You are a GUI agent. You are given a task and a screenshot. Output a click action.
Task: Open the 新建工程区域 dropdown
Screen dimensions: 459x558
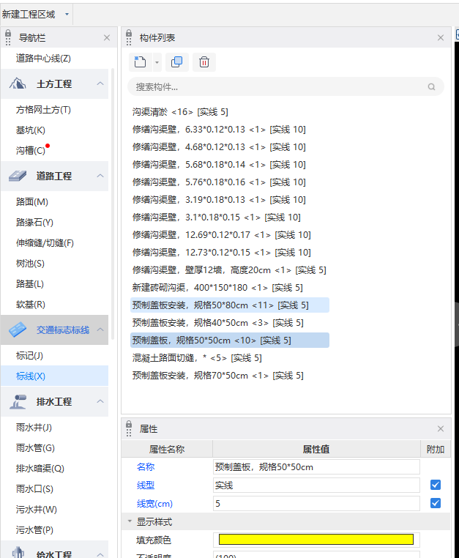click(67, 14)
